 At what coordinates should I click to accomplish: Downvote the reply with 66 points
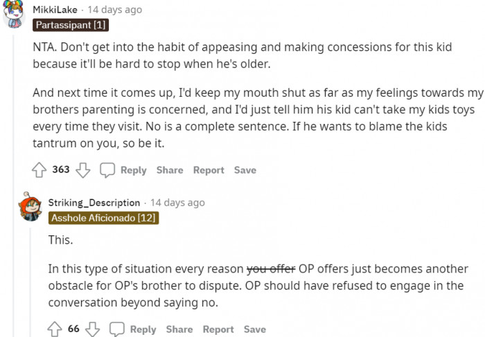tap(92, 329)
